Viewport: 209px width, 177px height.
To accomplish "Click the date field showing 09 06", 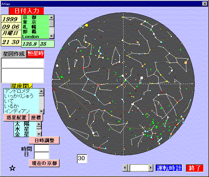I will coord(11,26).
